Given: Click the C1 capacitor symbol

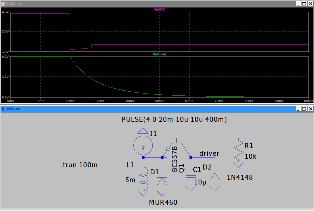Looking at the screenshot, I should click(191, 176).
